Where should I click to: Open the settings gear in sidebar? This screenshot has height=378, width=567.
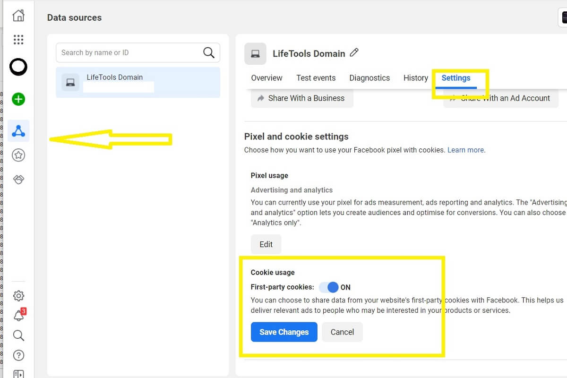pyautogui.click(x=18, y=296)
